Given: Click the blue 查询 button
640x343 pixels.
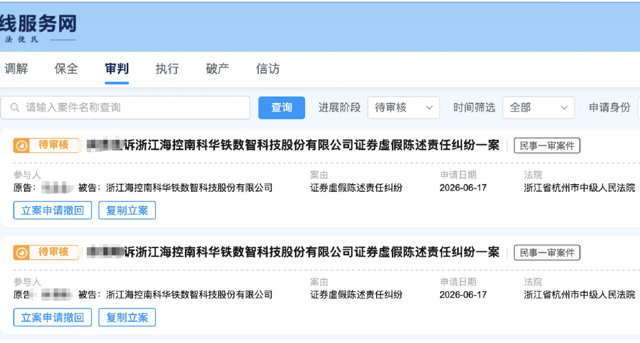Looking at the screenshot, I should click(x=282, y=107).
